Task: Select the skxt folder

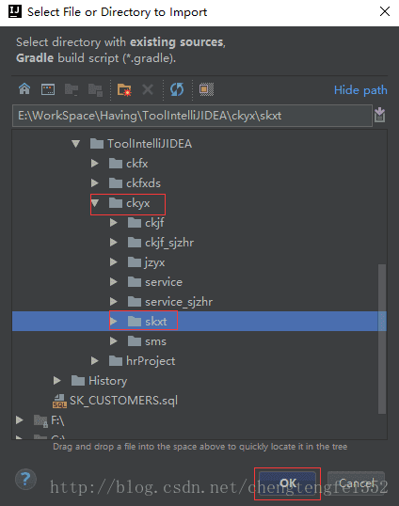Action: [156, 322]
